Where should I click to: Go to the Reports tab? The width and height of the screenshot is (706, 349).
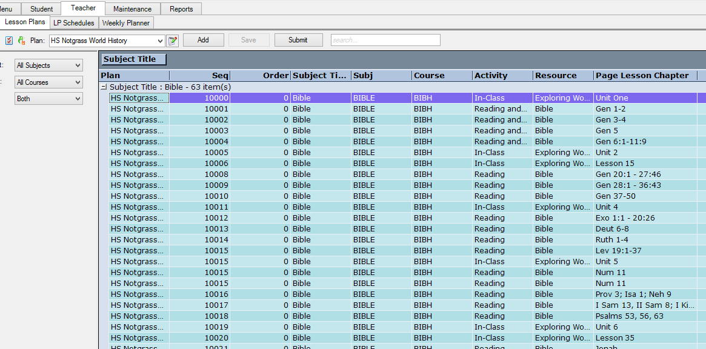(181, 9)
